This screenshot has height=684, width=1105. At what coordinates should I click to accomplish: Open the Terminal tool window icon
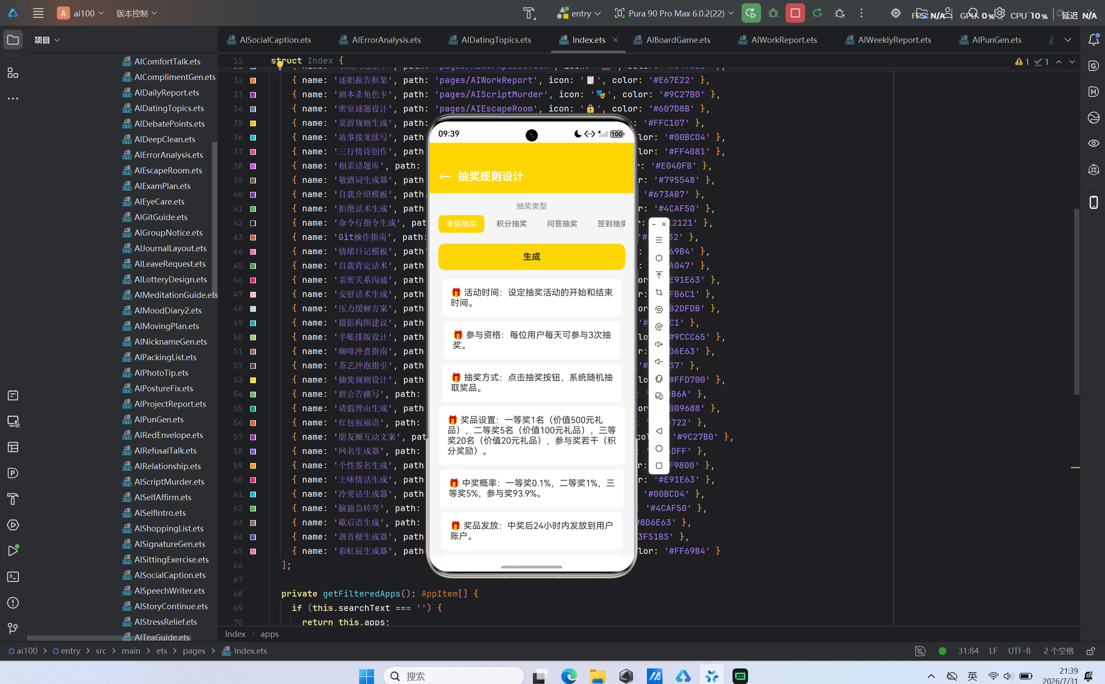pyautogui.click(x=13, y=577)
